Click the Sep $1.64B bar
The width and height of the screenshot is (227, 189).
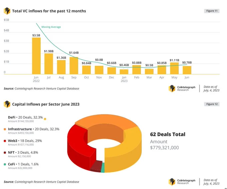point(74,66)
